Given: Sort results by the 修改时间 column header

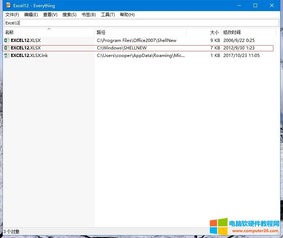Looking at the screenshot, I should click(232, 33).
